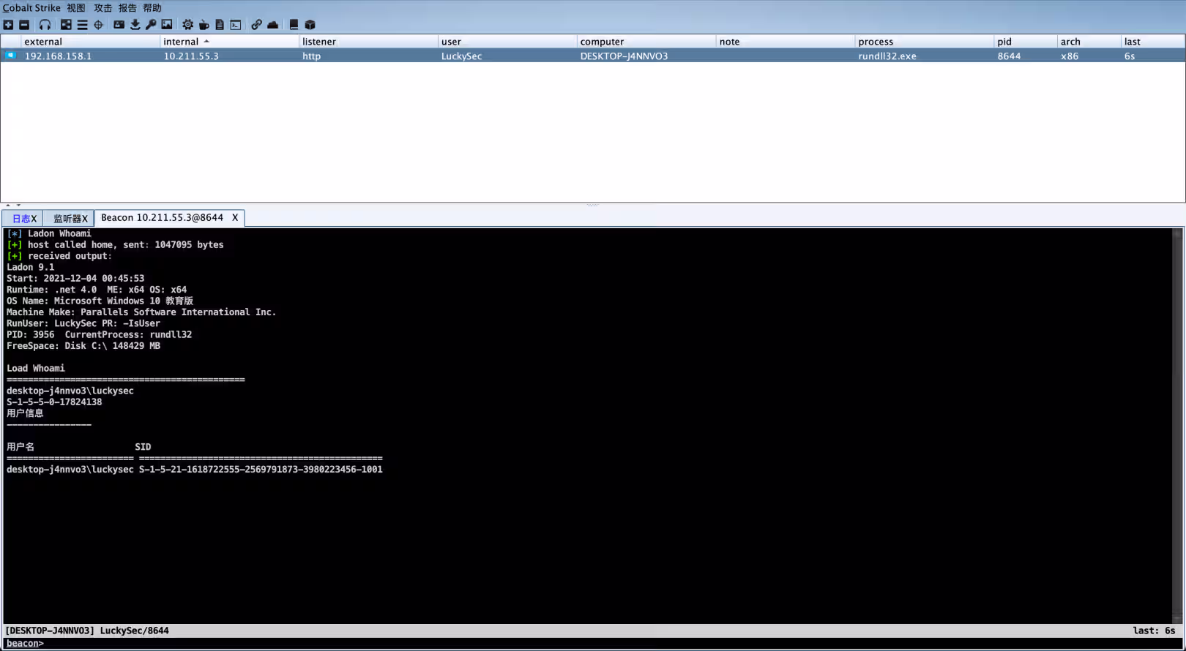Open the screenshots picture icon
1186x651 pixels.
(167, 25)
